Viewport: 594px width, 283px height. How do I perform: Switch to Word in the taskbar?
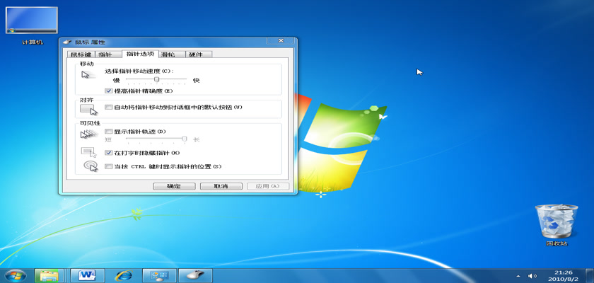pos(88,275)
